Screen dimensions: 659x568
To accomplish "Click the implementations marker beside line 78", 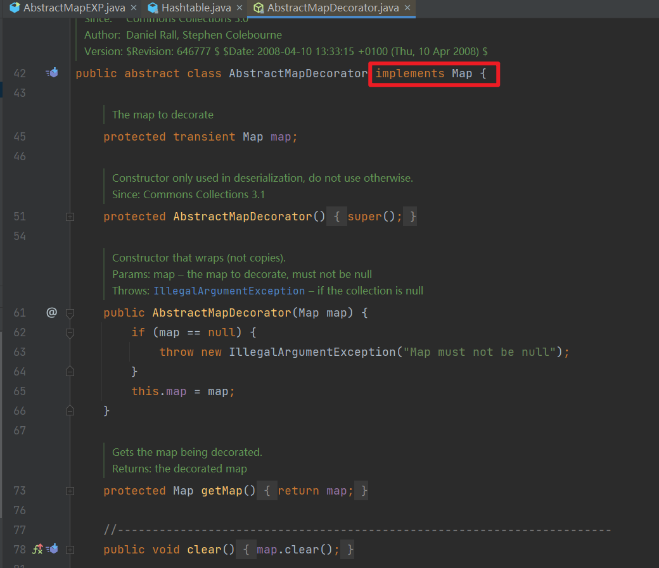I will (52, 549).
